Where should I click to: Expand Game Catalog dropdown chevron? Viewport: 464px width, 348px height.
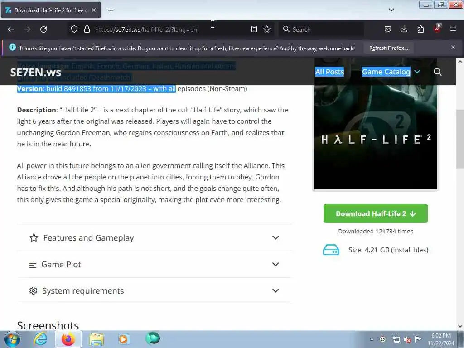tap(417, 72)
